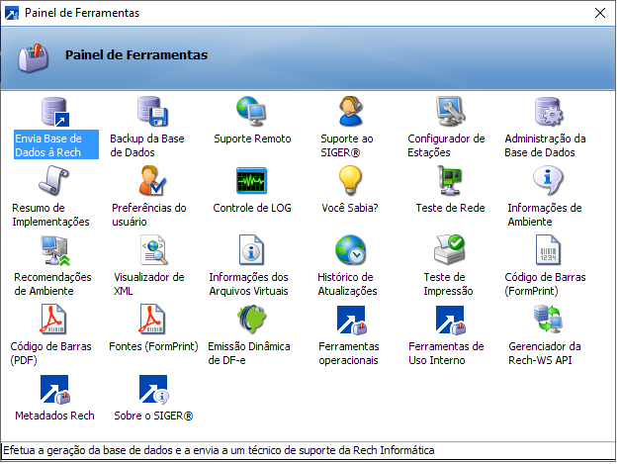Open the Controle de LOG monitor icon

coord(251,181)
